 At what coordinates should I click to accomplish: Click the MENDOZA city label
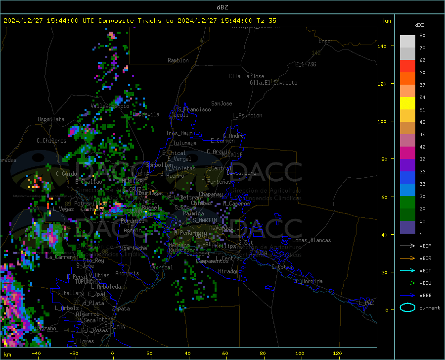click(x=132, y=181)
